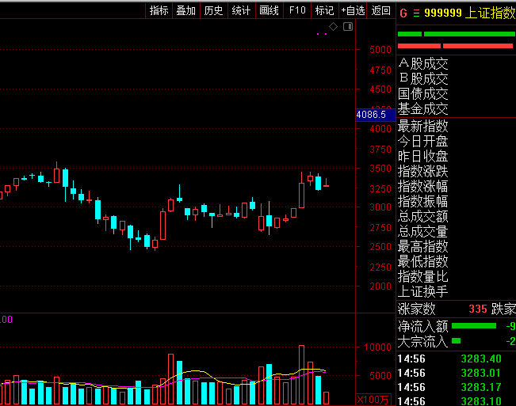Click the 上证指数 index name title

click(x=491, y=13)
